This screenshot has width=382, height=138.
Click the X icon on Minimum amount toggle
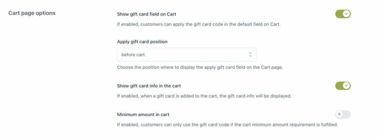tap(339, 114)
